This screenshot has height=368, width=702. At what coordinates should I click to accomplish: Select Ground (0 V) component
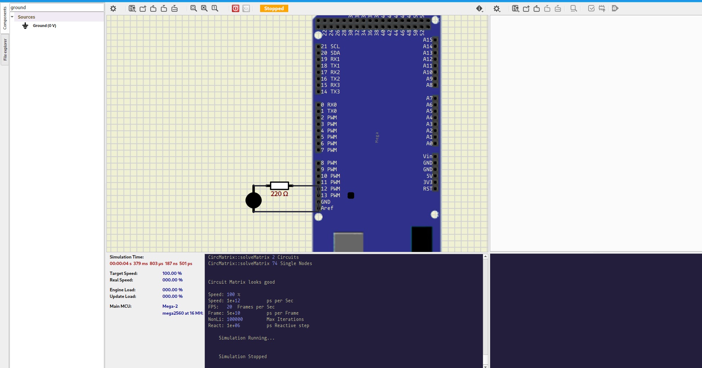pyautogui.click(x=44, y=26)
